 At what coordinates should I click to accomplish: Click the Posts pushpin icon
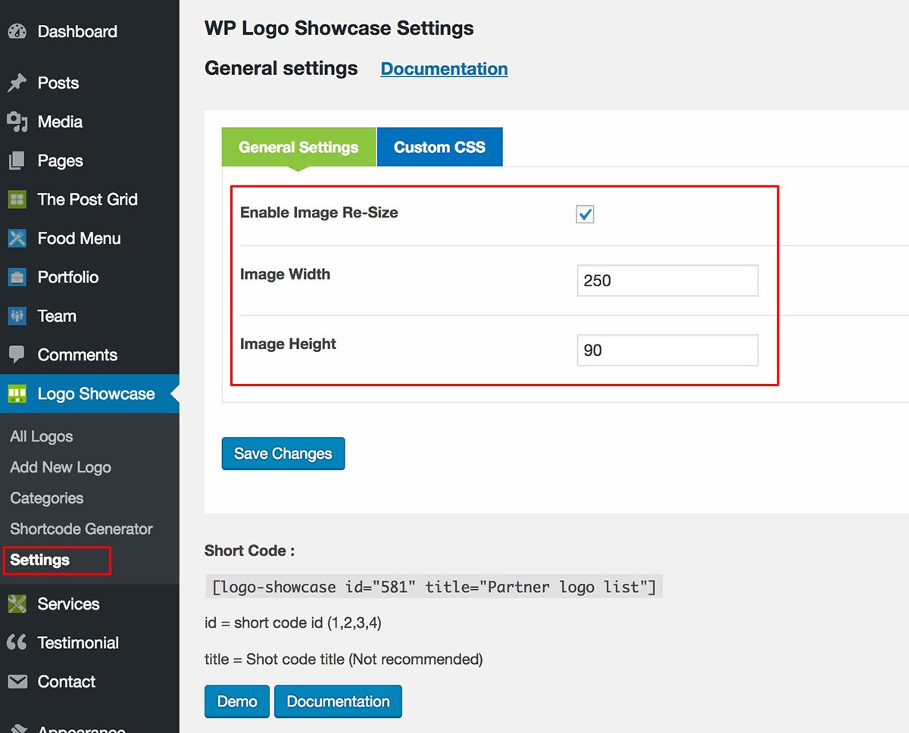(x=17, y=83)
